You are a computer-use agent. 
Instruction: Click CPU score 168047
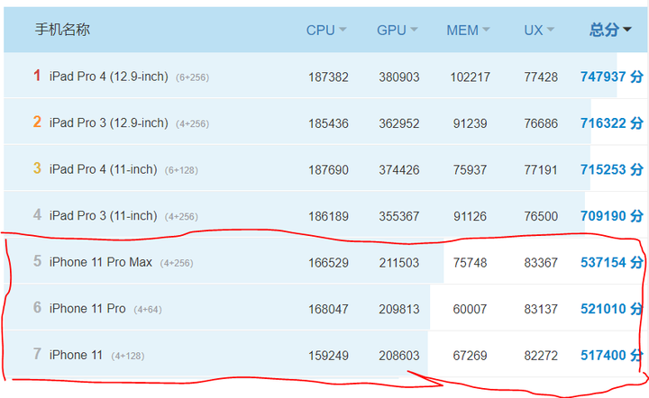[328, 309]
